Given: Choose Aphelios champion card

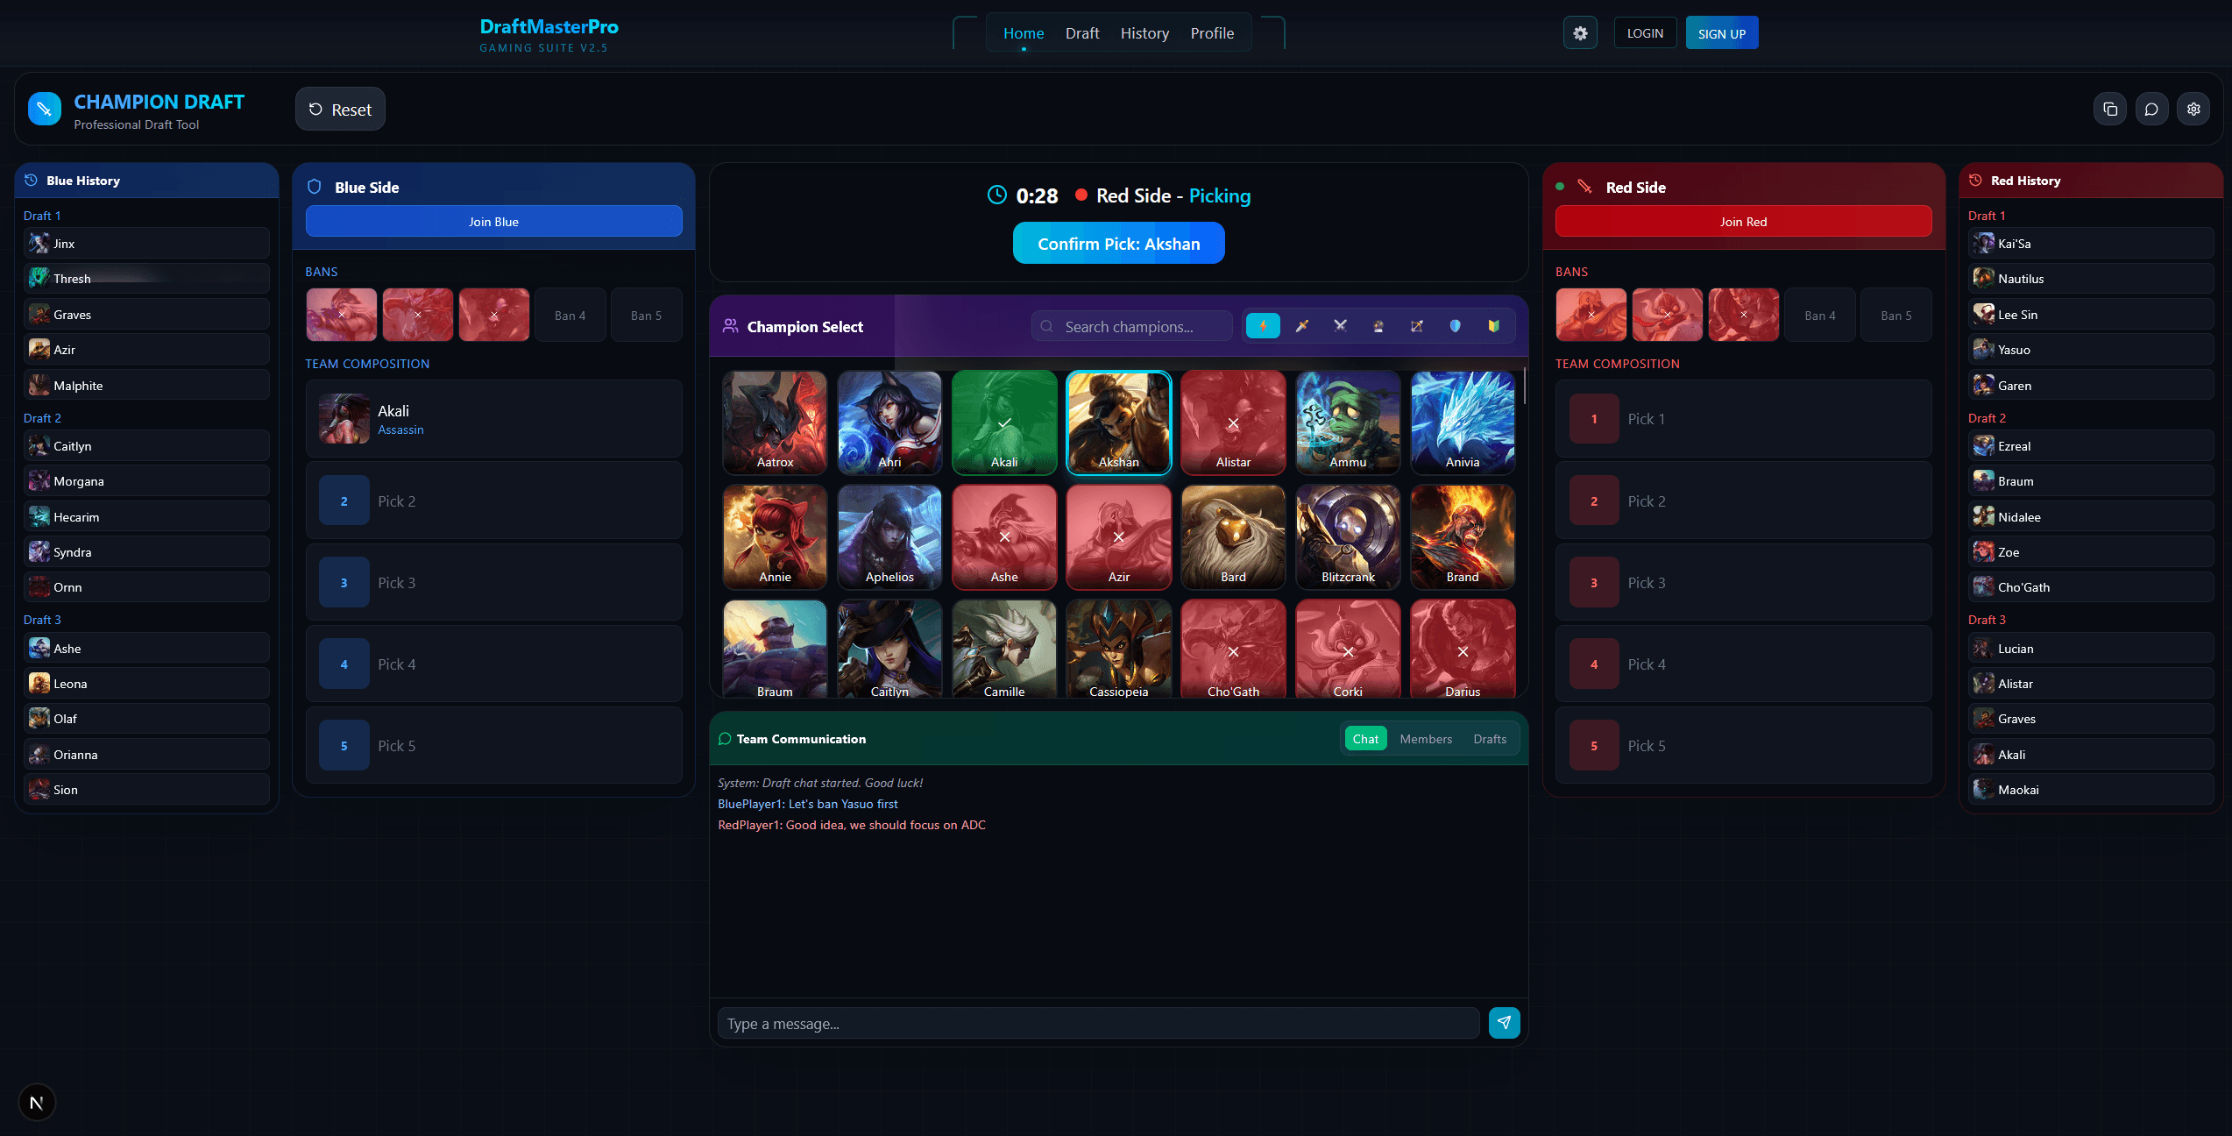Looking at the screenshot, I should [889, 537].
